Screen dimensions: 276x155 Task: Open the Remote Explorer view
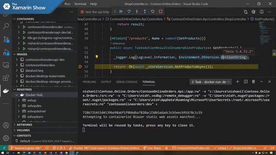6,65
